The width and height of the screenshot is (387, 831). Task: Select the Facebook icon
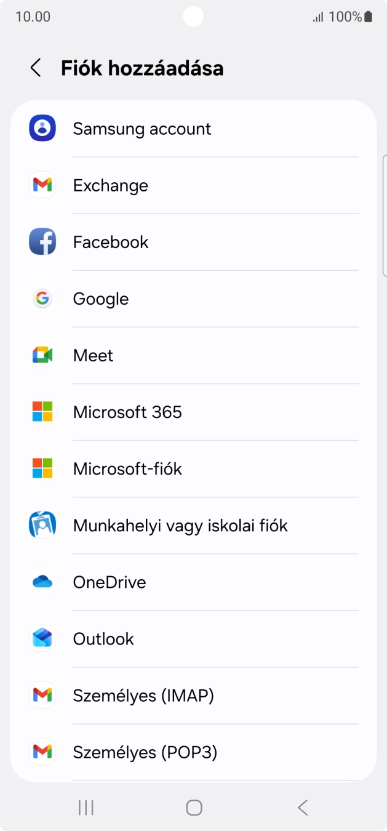pos(42,242)
